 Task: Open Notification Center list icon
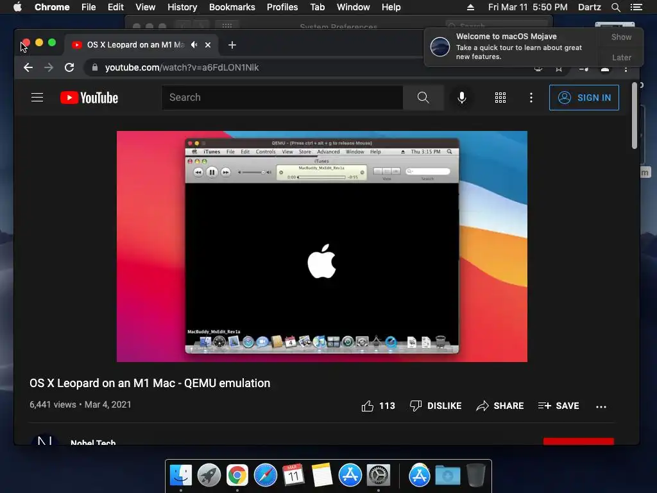(636, 7)
